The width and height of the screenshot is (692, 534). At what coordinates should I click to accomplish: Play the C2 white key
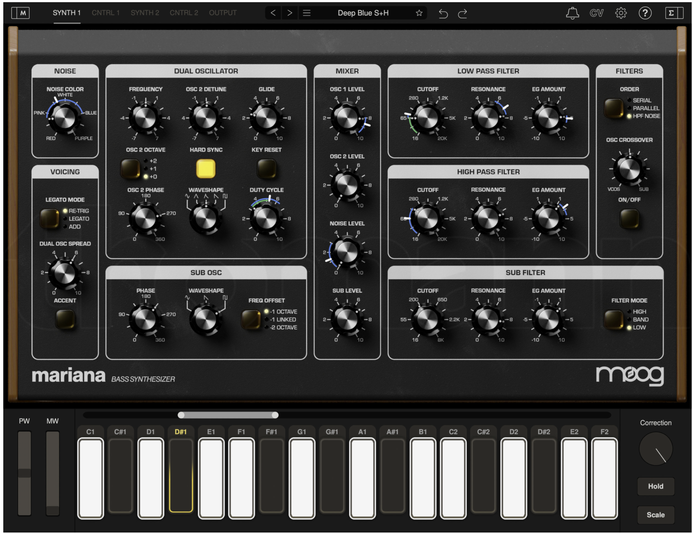453,478
